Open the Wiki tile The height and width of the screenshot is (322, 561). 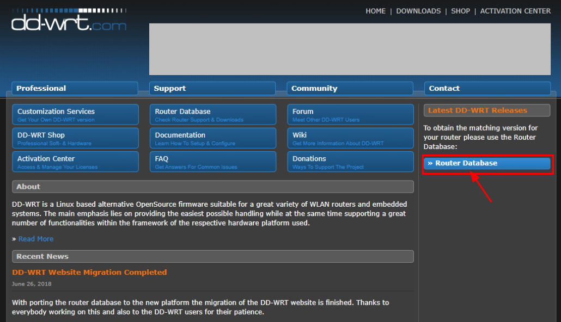(350, 138)
